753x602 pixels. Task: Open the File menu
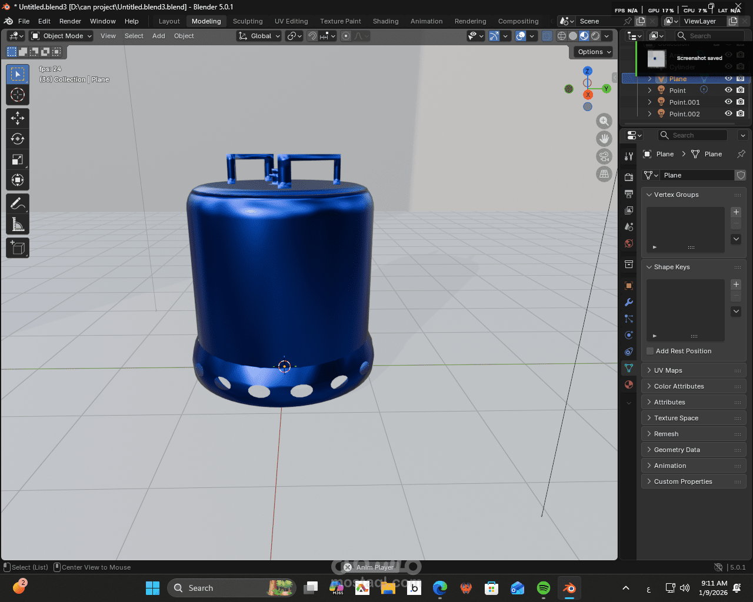click(x=24, y=21)
